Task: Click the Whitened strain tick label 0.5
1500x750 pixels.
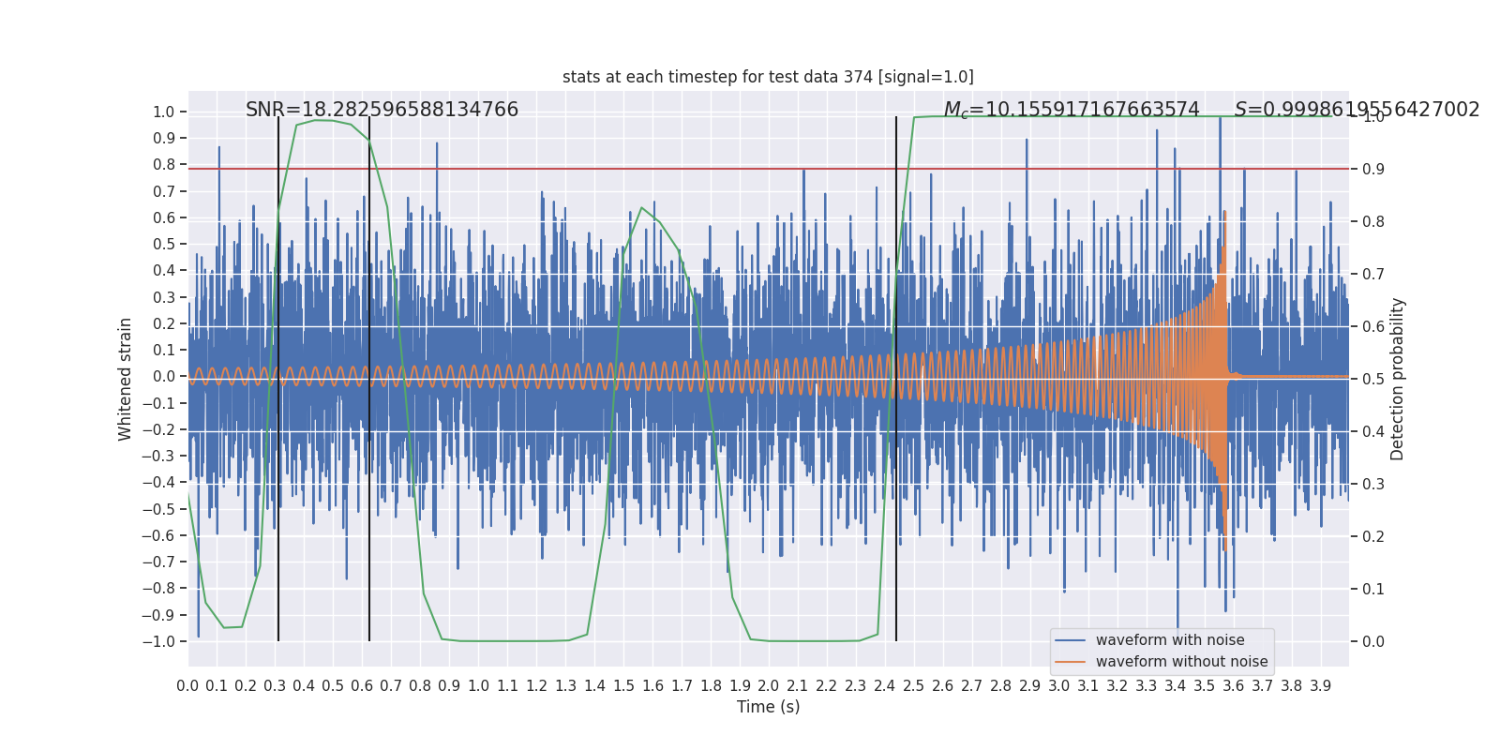Action: point(164,245)
